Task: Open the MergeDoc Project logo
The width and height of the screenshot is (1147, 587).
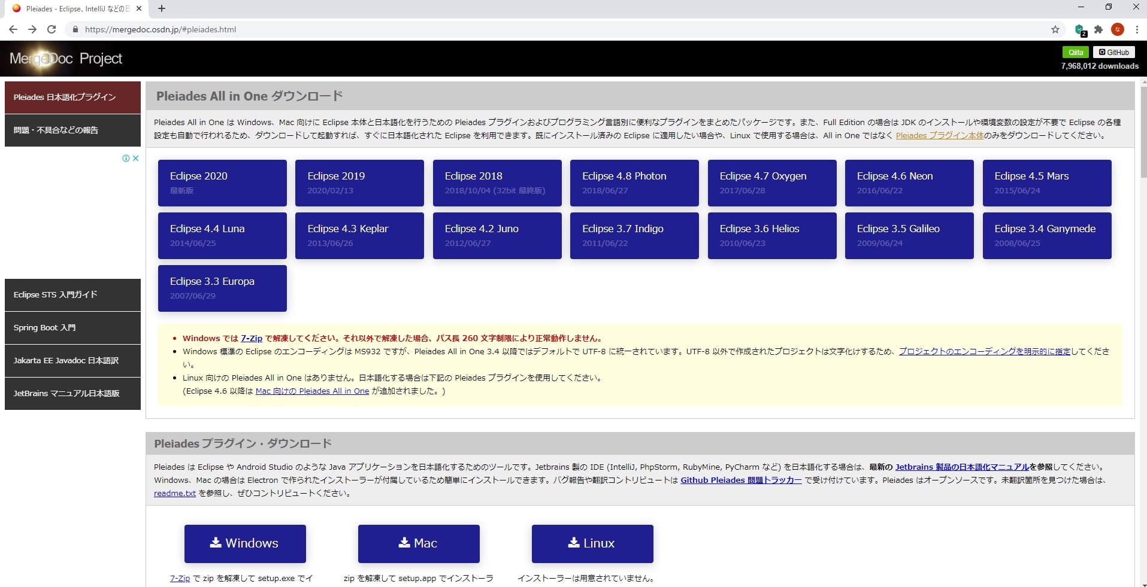Action: 66,58
